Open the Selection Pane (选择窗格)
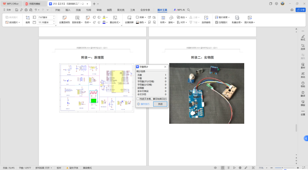The image size is (308, 170). 206,20
